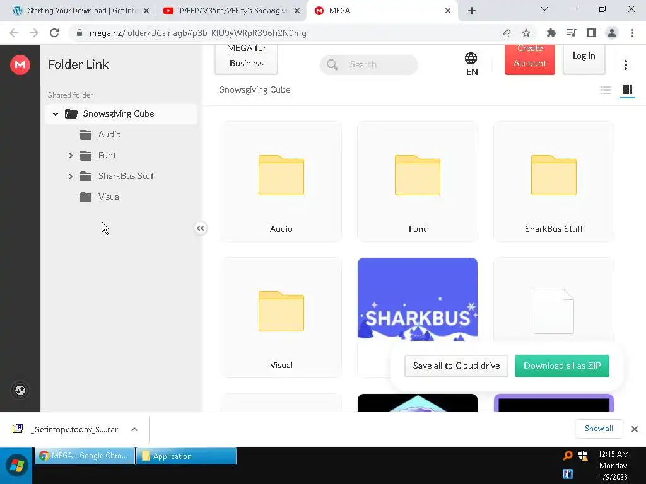Select MEGA - Google Chrome taskbar button
The width and height of the screenshot is (646, 484).
point(85,456)
